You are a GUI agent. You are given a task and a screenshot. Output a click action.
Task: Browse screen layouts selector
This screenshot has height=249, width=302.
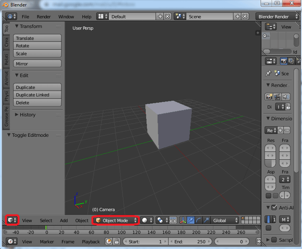pos(102,17)
